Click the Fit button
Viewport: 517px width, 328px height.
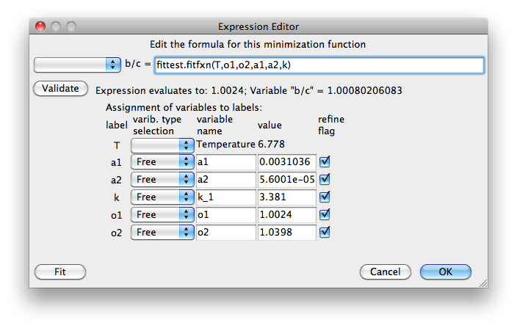pyautogui.click(x=60, y=271)
